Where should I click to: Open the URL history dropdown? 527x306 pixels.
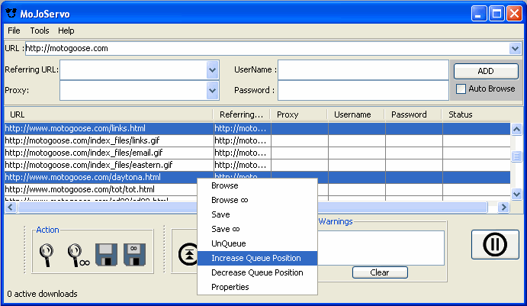515,48
